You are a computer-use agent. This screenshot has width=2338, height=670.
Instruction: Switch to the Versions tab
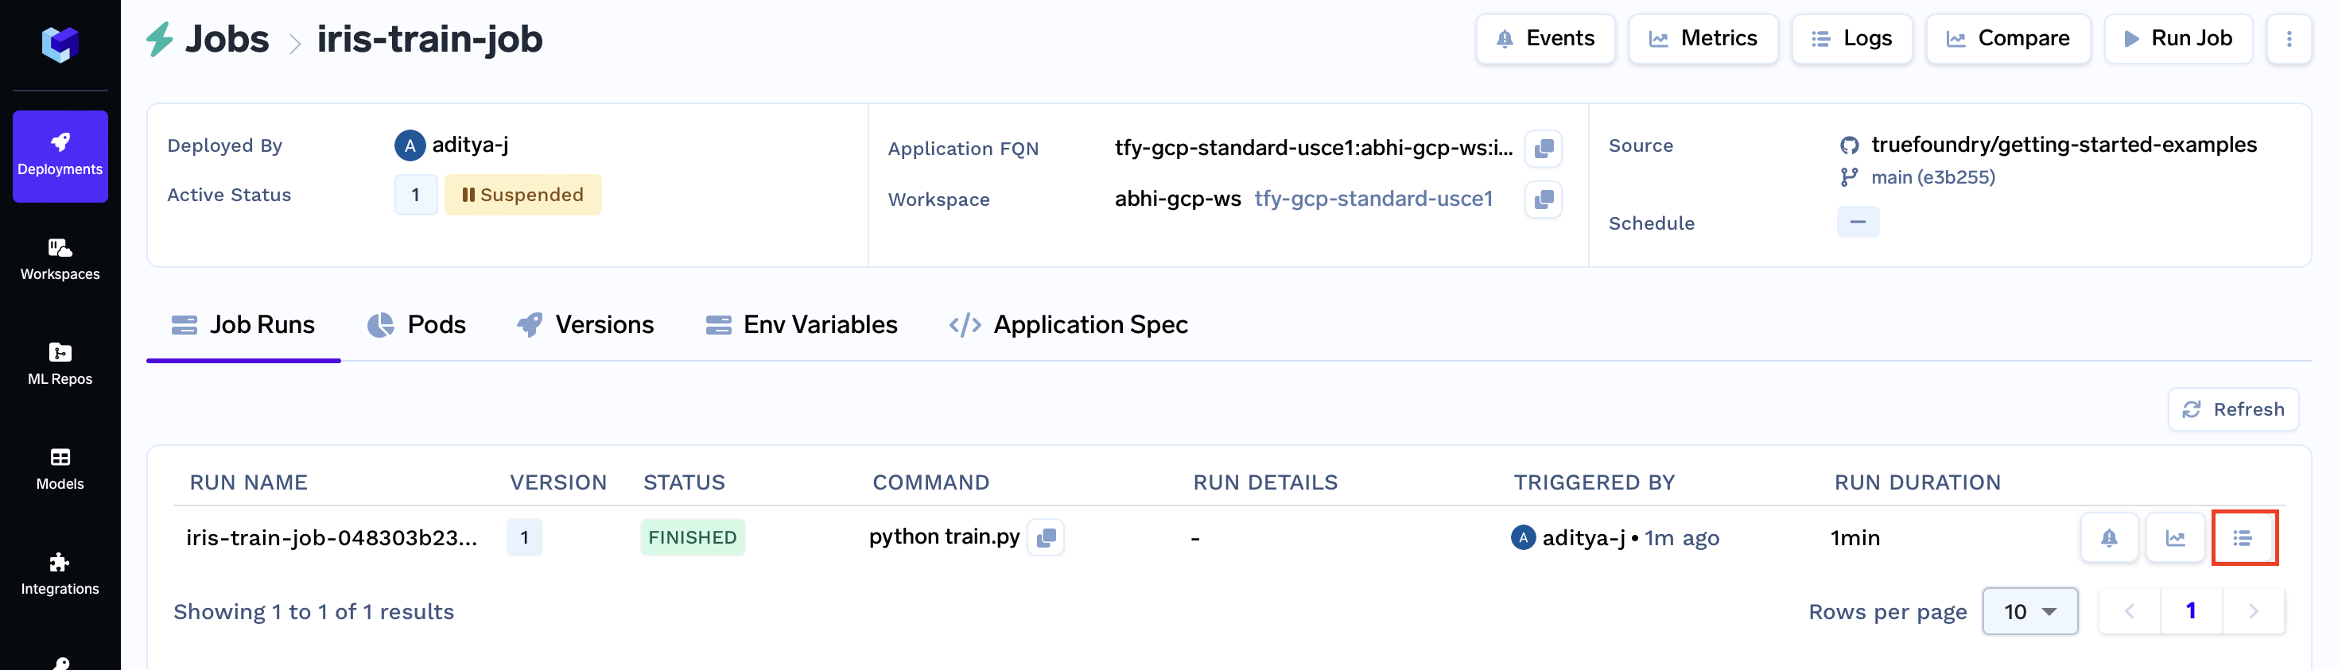tap(584, 324)
